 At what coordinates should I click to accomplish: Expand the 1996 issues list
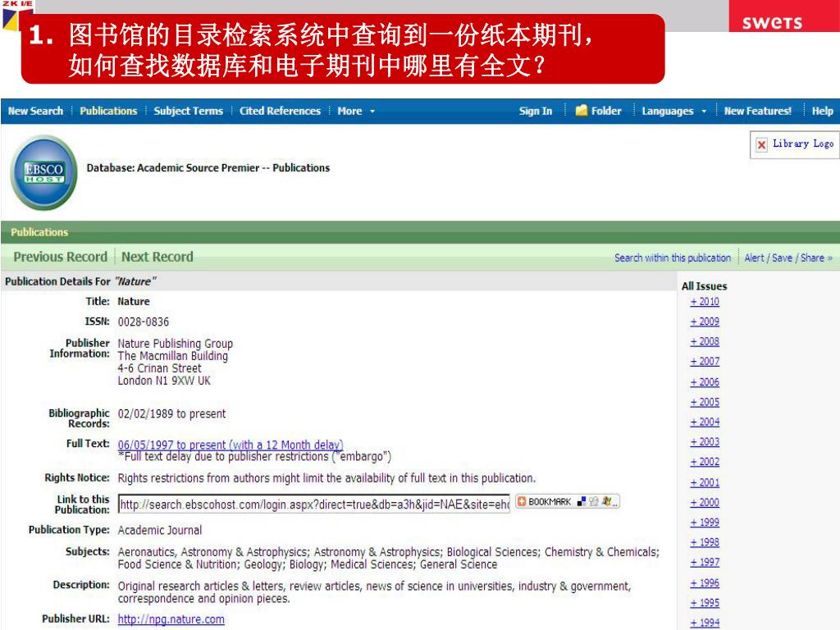pos(705,583)
